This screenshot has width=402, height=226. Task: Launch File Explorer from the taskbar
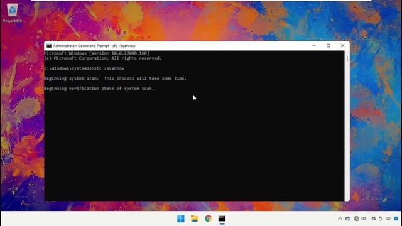(x=195, y=218)
